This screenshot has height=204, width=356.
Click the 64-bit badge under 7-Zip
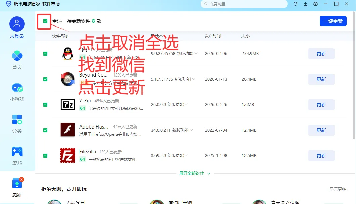[x=82, y=108]
